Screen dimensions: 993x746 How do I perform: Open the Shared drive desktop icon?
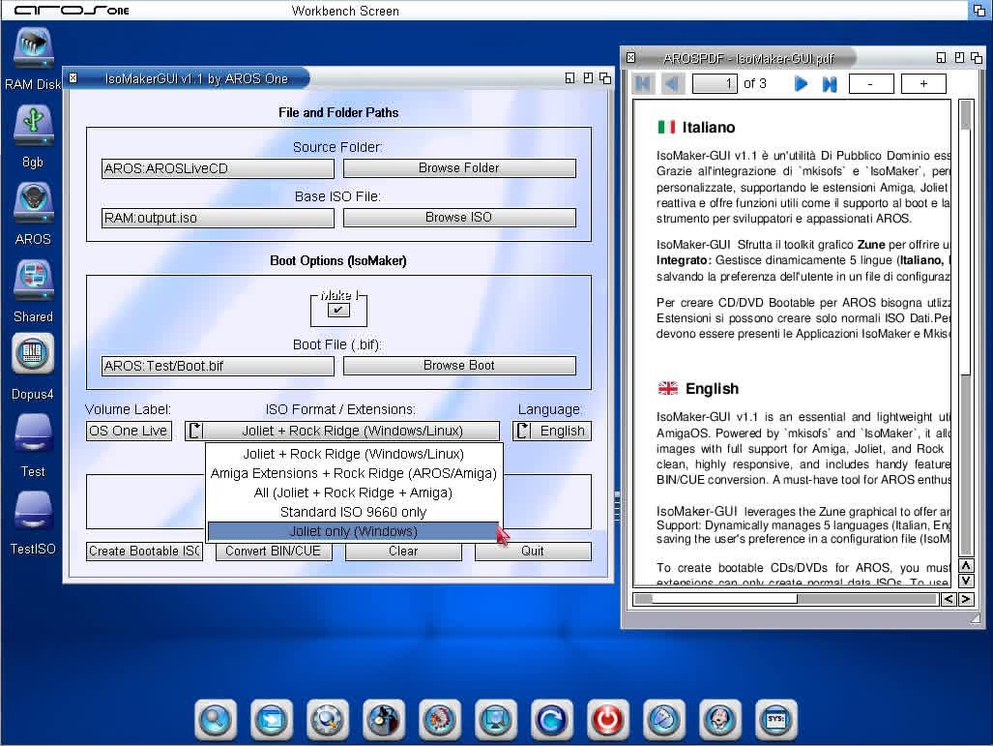point(33,281)
